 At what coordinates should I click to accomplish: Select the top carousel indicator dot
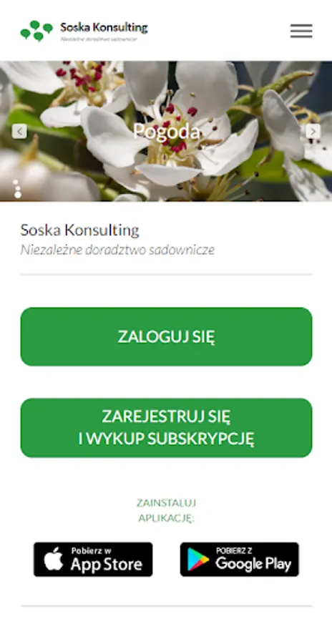(16, 182)
